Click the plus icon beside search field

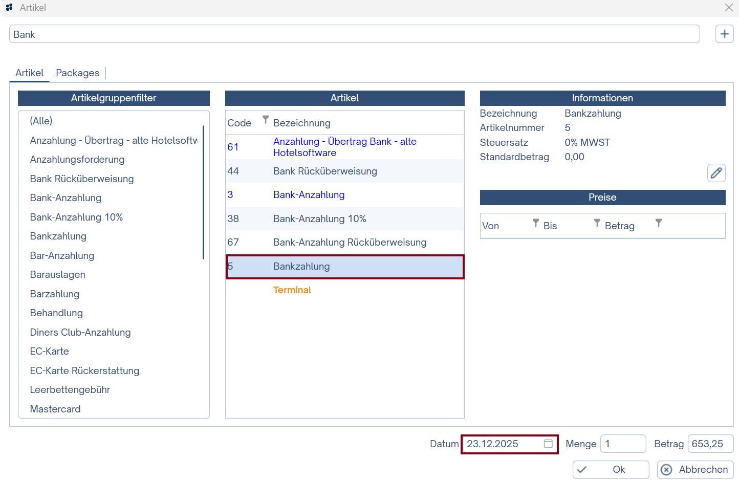click(724, 34)
